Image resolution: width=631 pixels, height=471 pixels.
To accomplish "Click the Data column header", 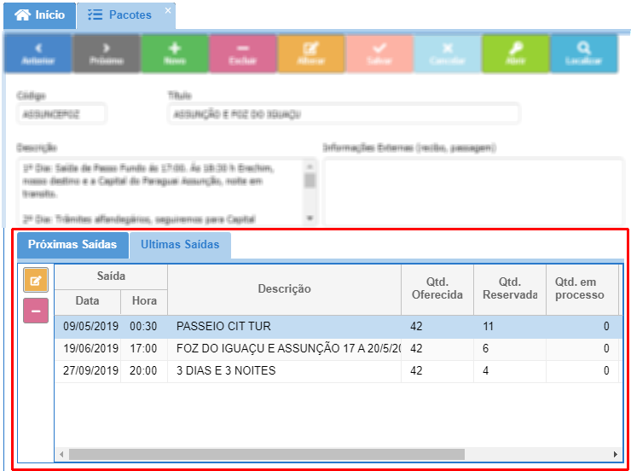I will coord(87,301).
